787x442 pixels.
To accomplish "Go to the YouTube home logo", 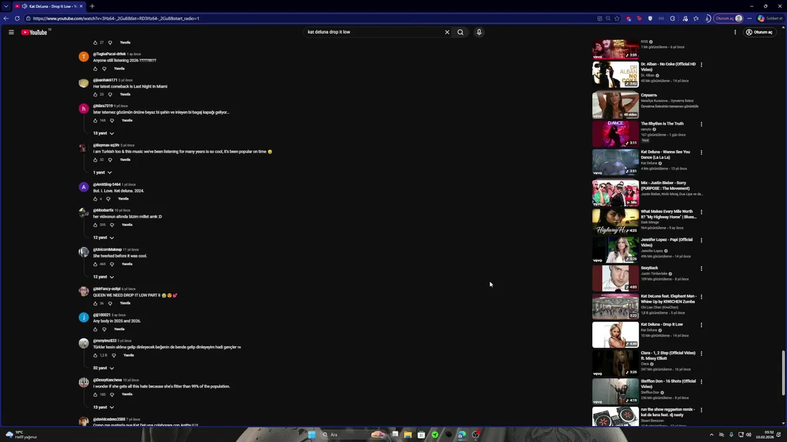I will coord(34,32).
